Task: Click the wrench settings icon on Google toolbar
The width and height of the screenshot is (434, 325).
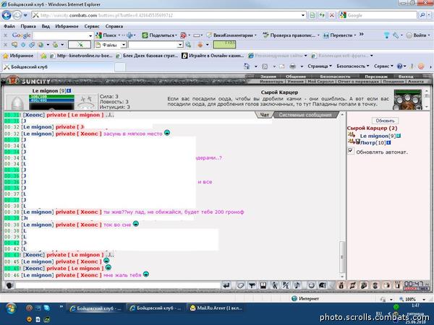Action: (x=396, y=35)
